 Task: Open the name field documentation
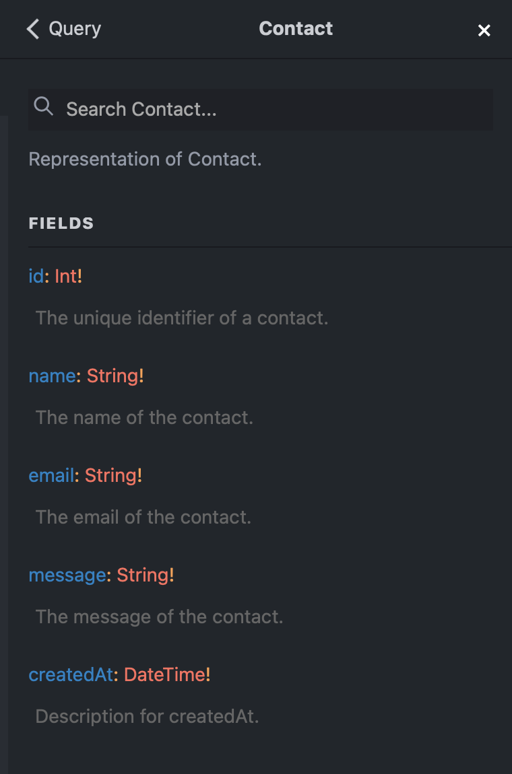(x=52, y=376)
